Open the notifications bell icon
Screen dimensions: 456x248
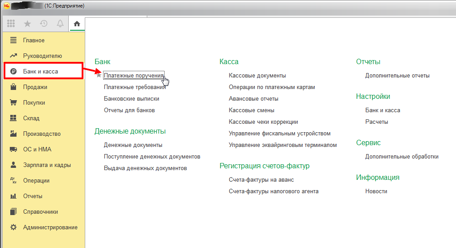[60, 24]
